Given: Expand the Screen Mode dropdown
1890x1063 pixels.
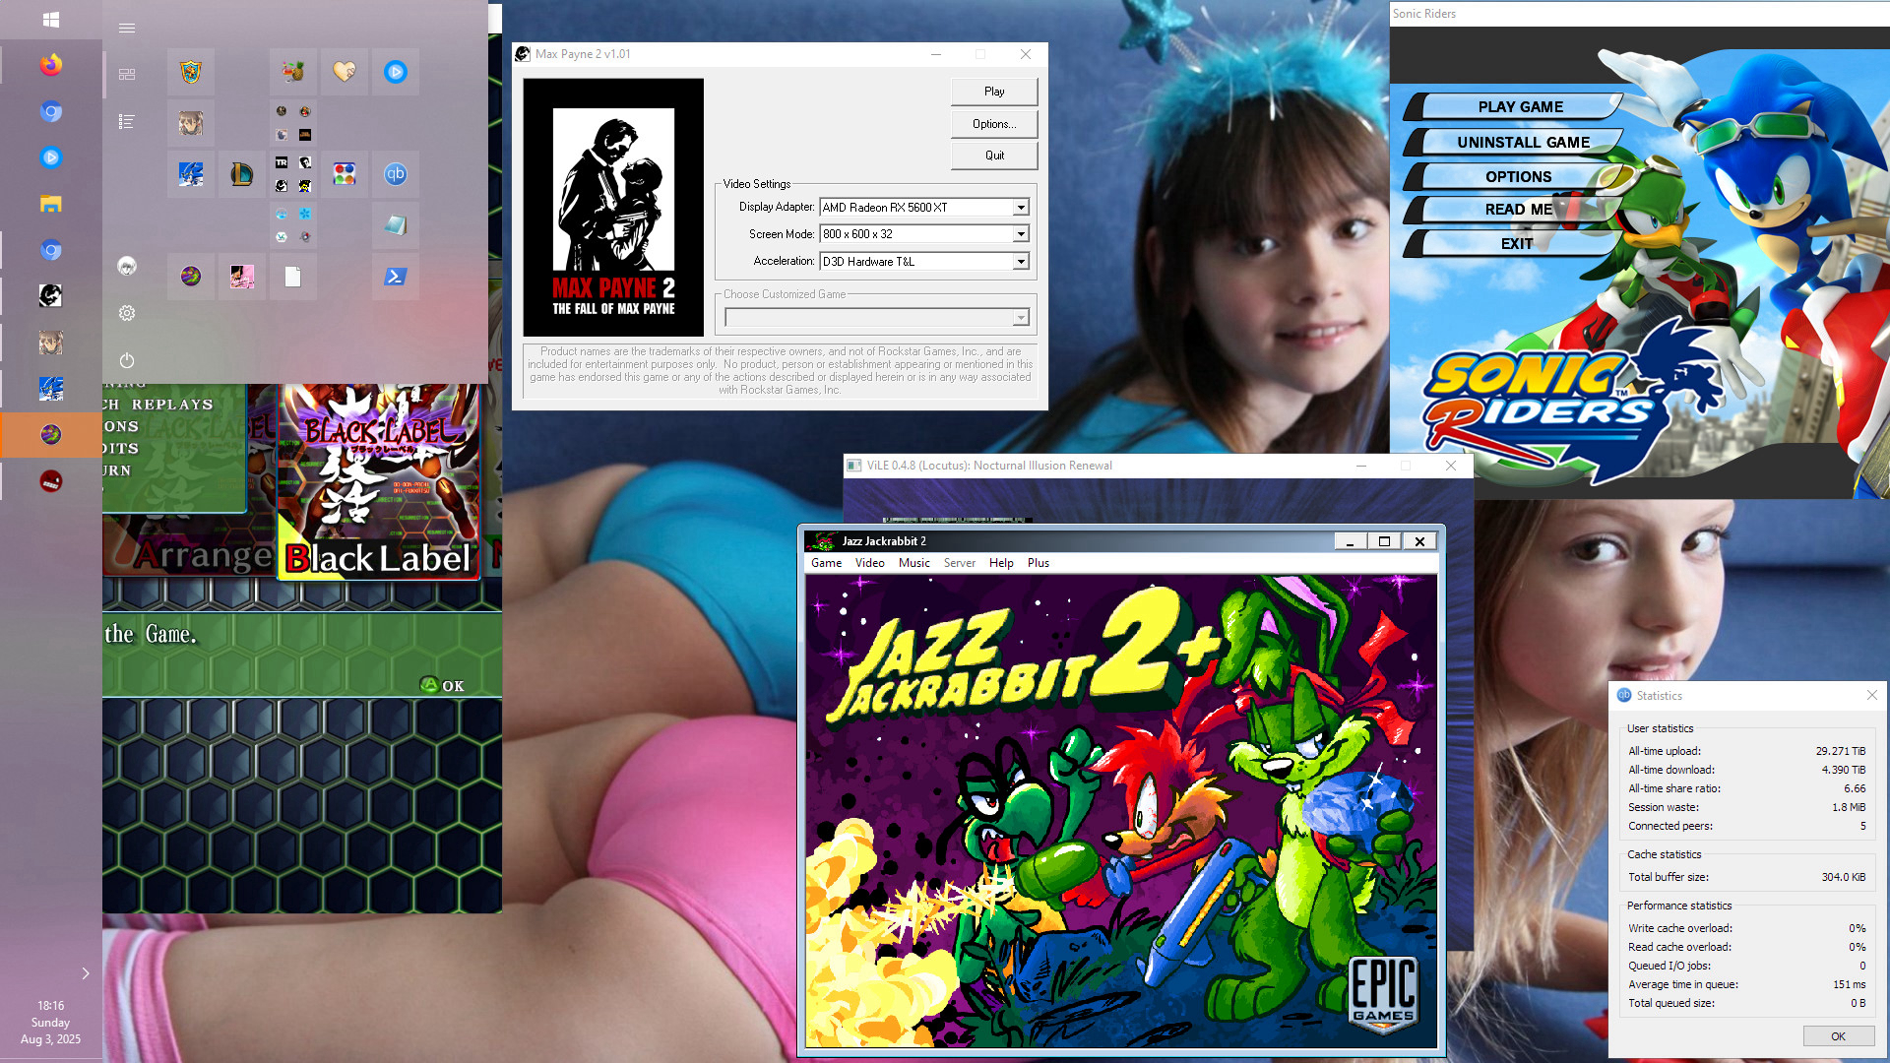Looking at the screenshot, I should pos(1021,234).
